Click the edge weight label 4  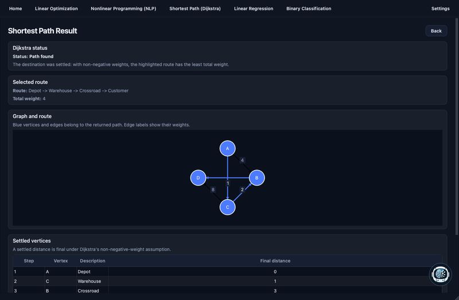point(242,160)
